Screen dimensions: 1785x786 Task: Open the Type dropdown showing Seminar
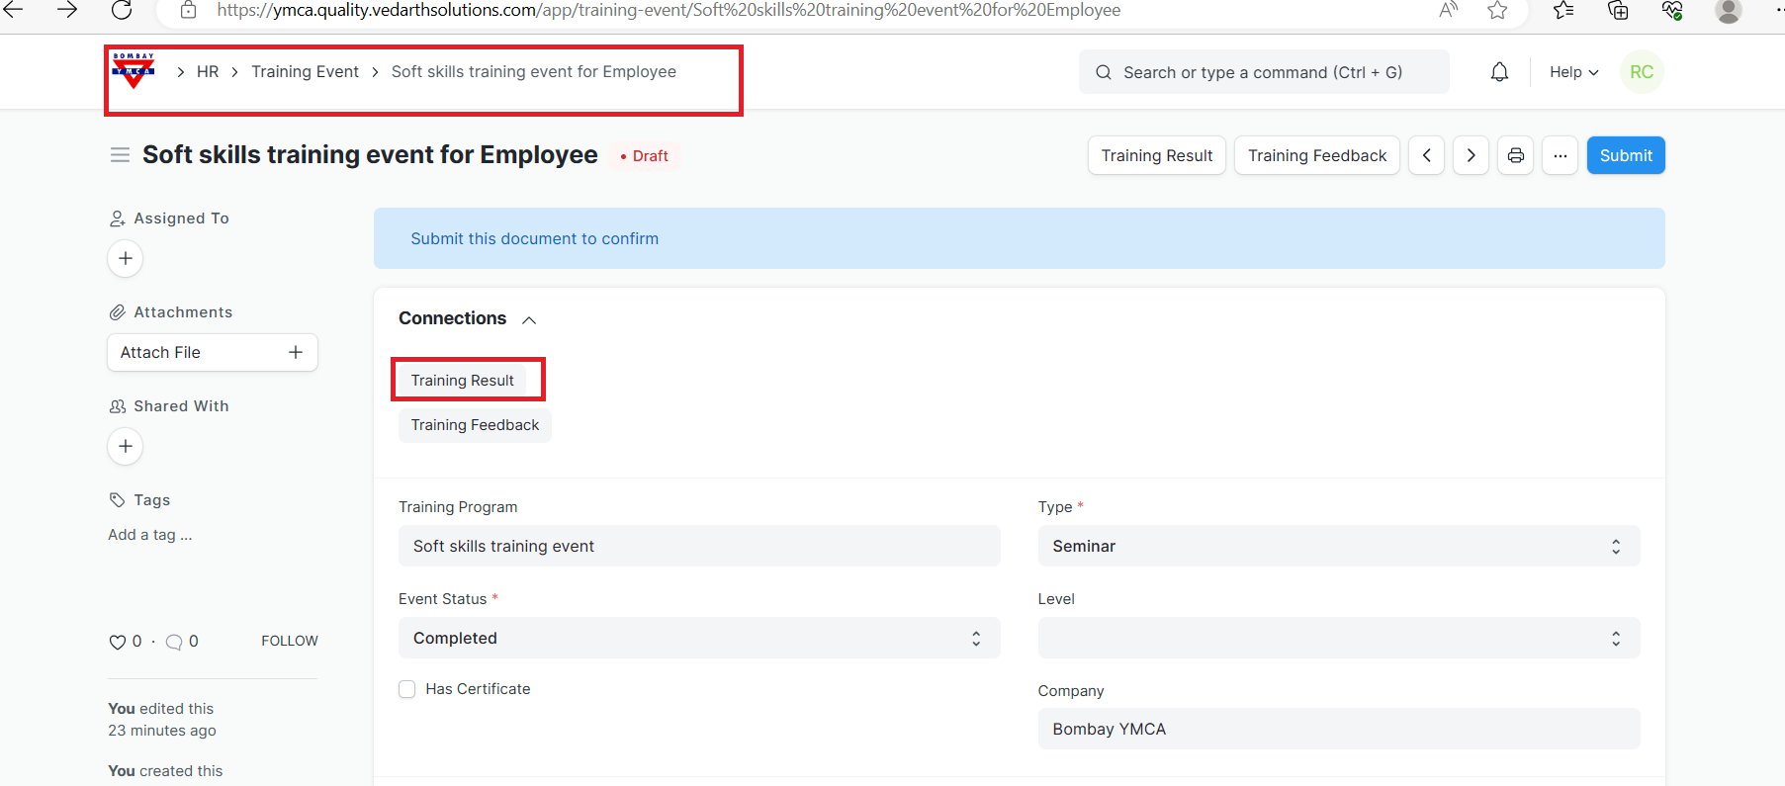(1338, 546)
